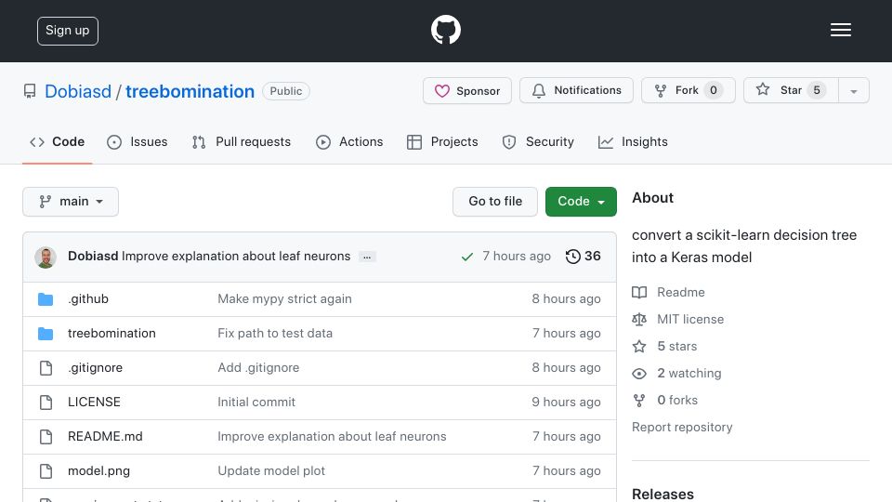Open the hamburger navigation menu
The width and height of the screenshot is (892, 502).
(840, 30)
